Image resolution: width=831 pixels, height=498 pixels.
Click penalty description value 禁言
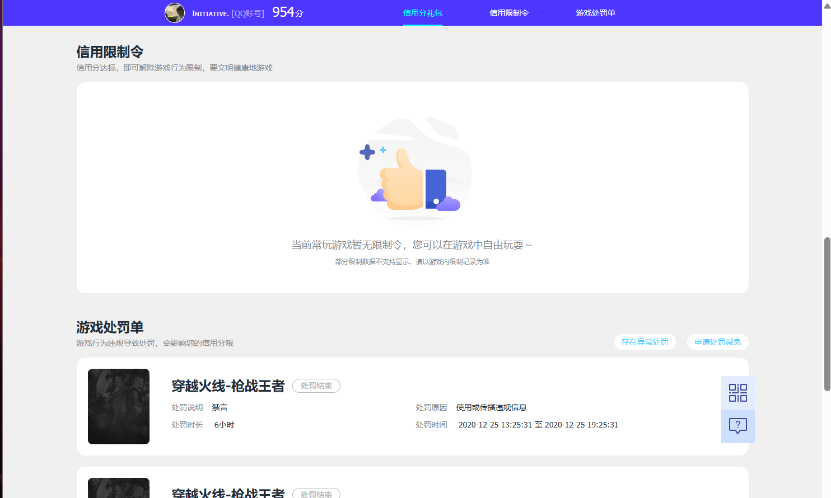220,407
